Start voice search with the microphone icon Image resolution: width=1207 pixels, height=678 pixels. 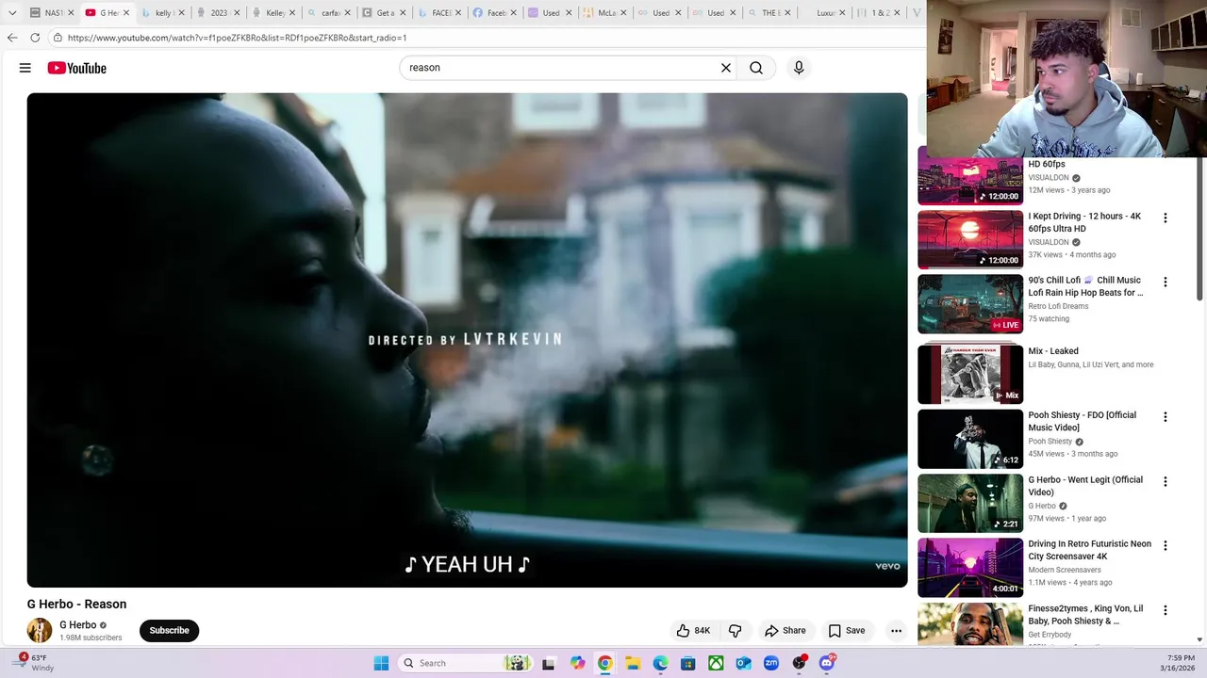coord(799,68)
